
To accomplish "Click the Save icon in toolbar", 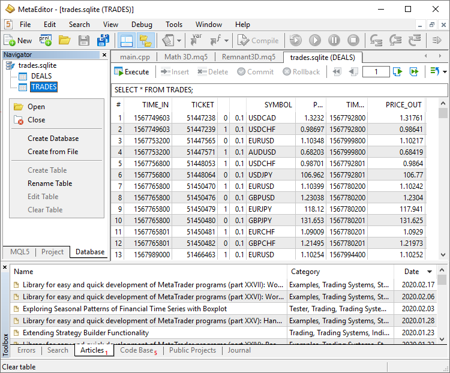I will [84, 40].
